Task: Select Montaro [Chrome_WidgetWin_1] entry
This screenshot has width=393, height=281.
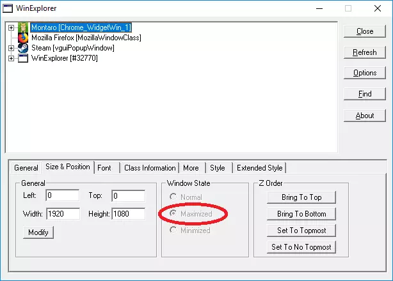Action: point(81,27)
